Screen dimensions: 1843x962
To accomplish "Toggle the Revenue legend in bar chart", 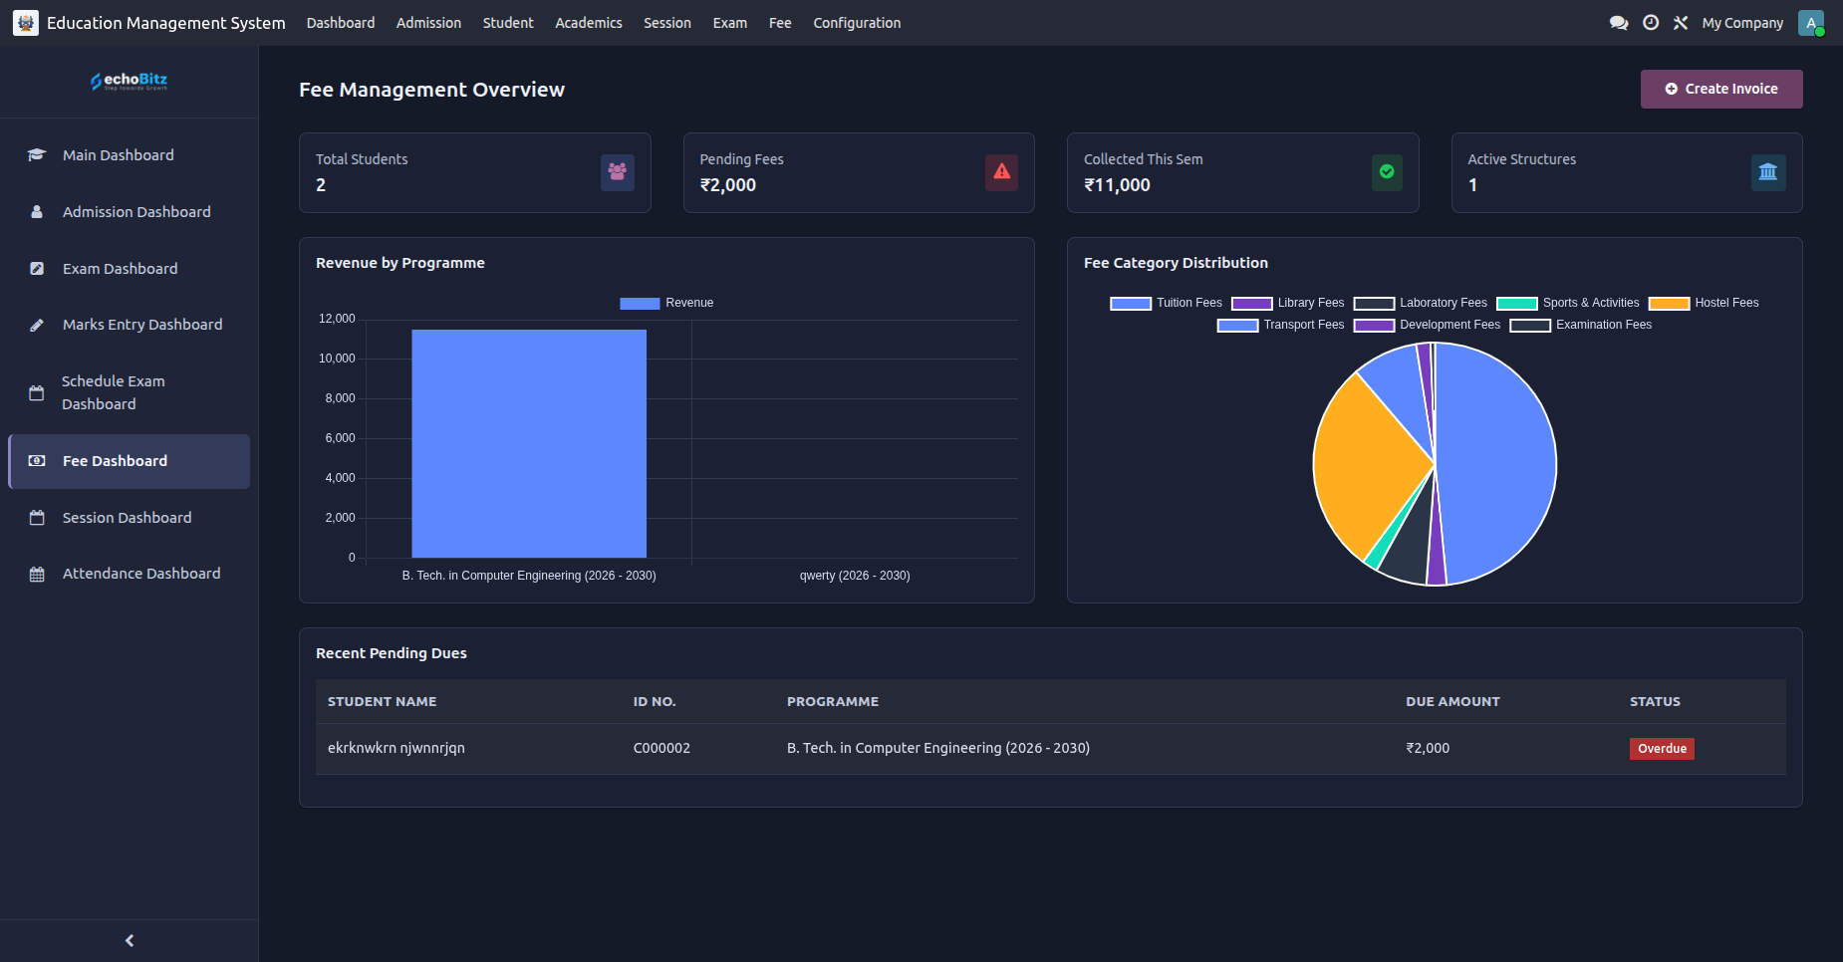I will tap(666, 303).
